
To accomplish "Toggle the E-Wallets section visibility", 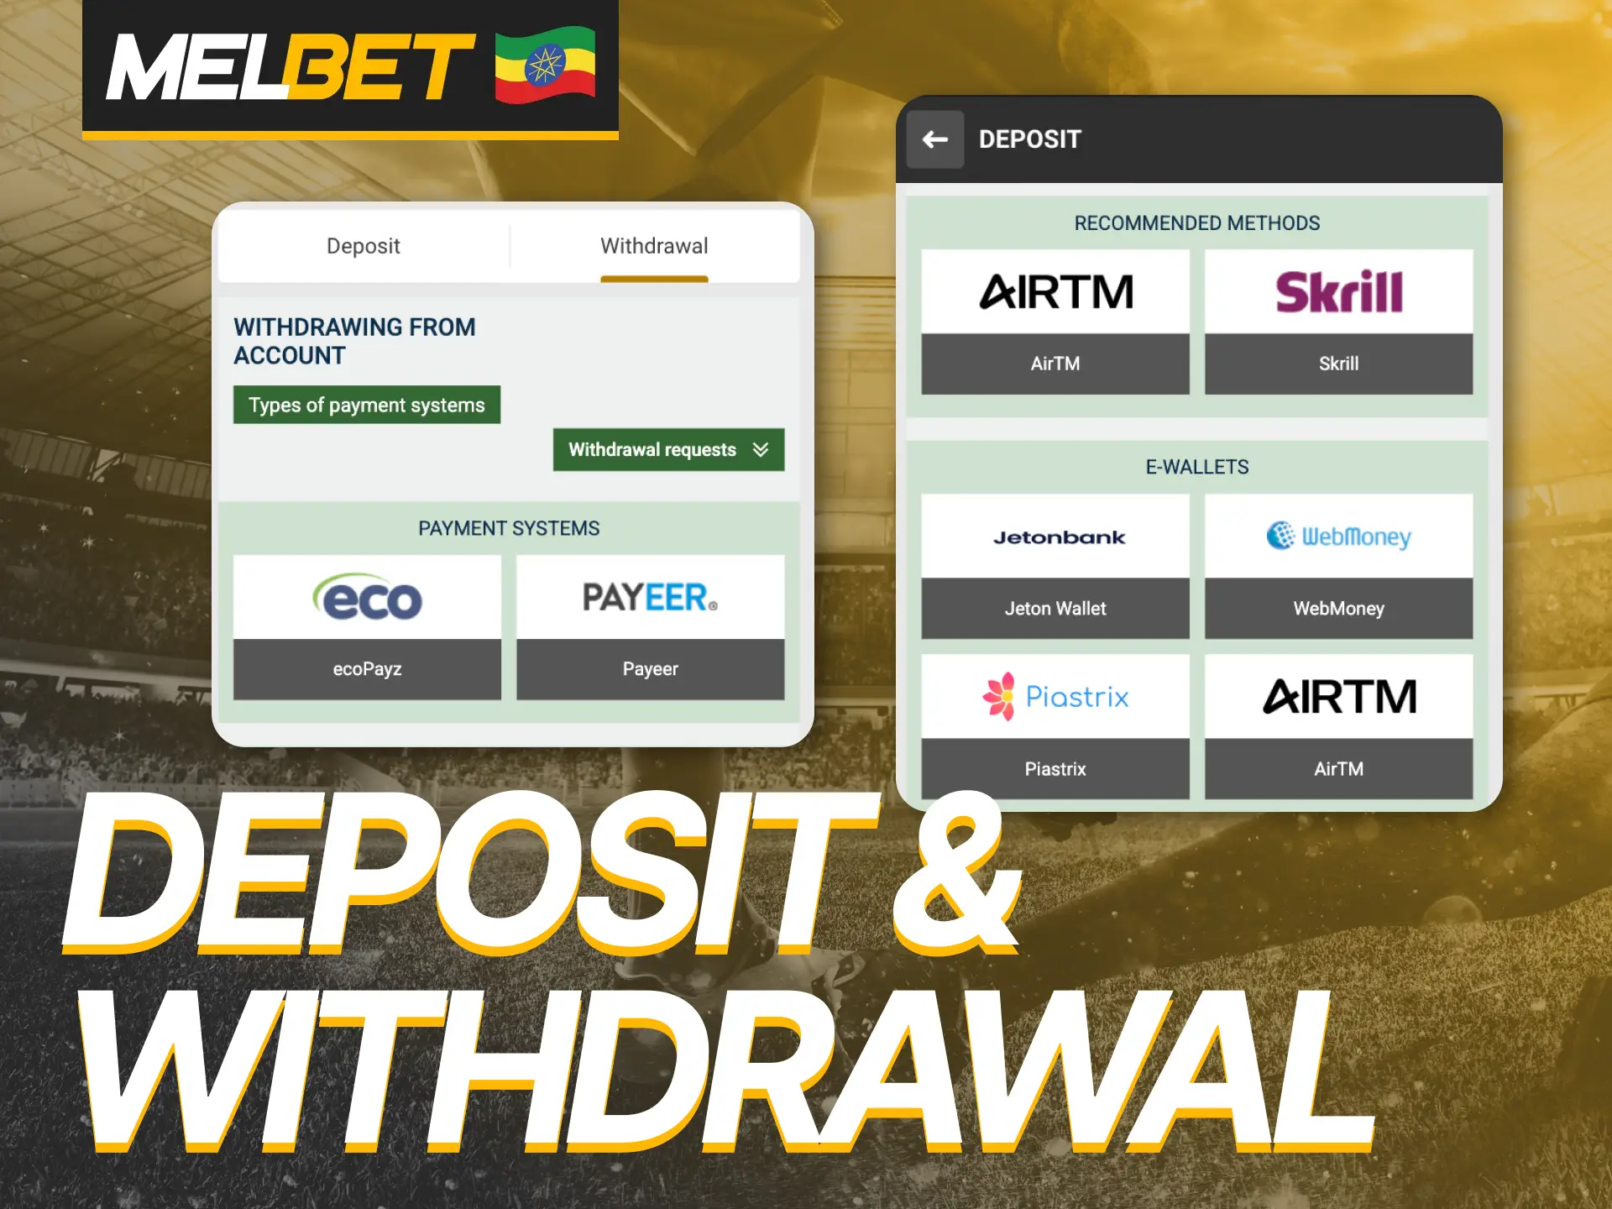I will 1193,465.
